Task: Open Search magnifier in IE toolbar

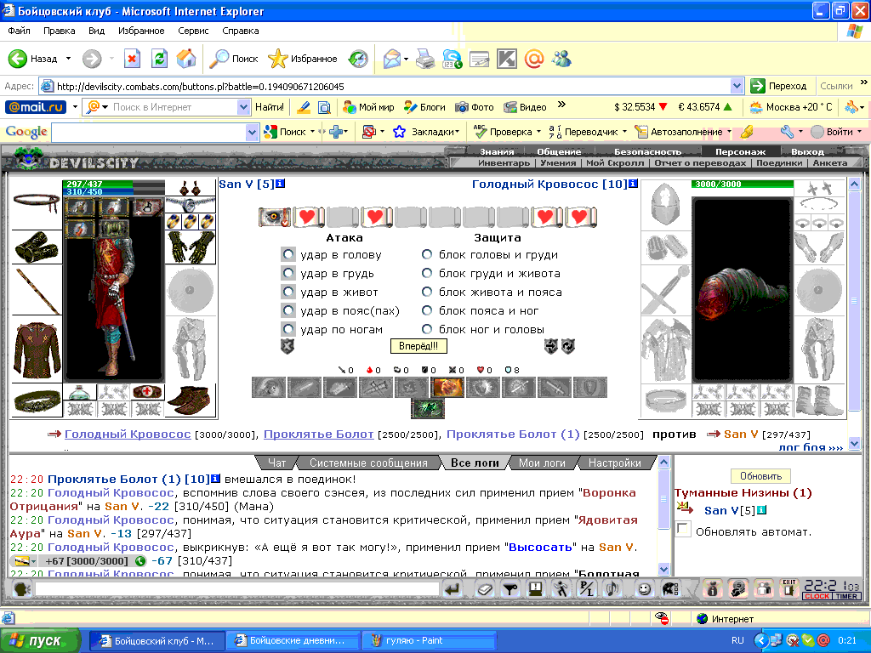Action: click(x=219, y=59)
